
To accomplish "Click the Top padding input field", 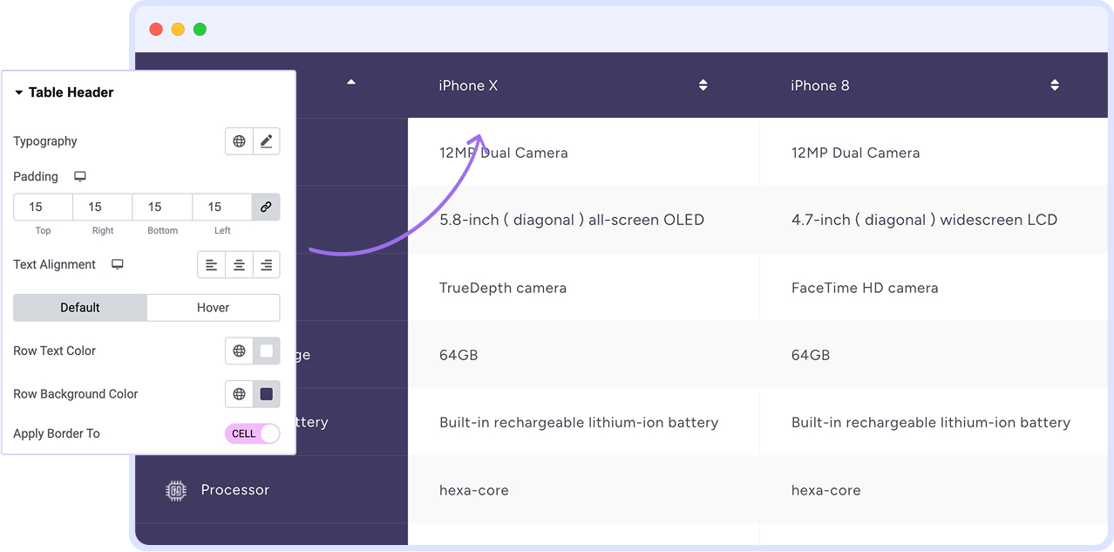I will coord(43,207).
